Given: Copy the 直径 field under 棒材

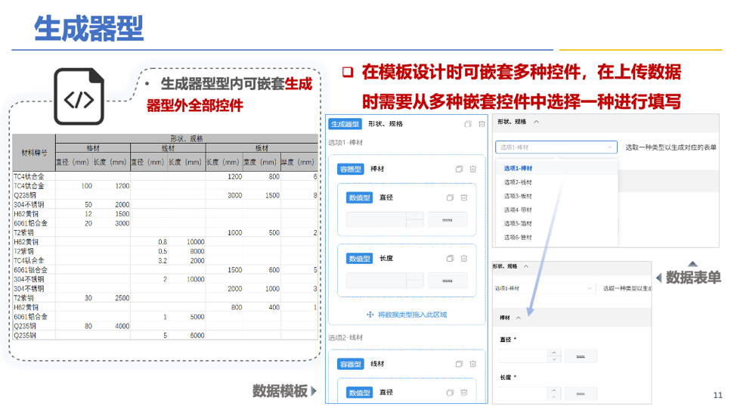Looking at the screenshot, I should pyautogui.click(x=450, y=197).
